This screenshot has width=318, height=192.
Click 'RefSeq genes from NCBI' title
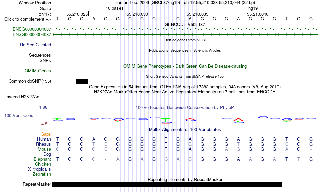tap(185, 40)
